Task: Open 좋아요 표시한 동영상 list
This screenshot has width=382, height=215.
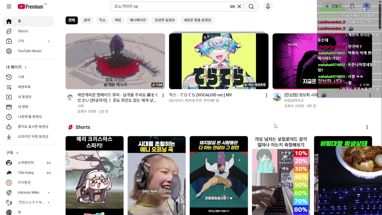Action: click(28, 127)
